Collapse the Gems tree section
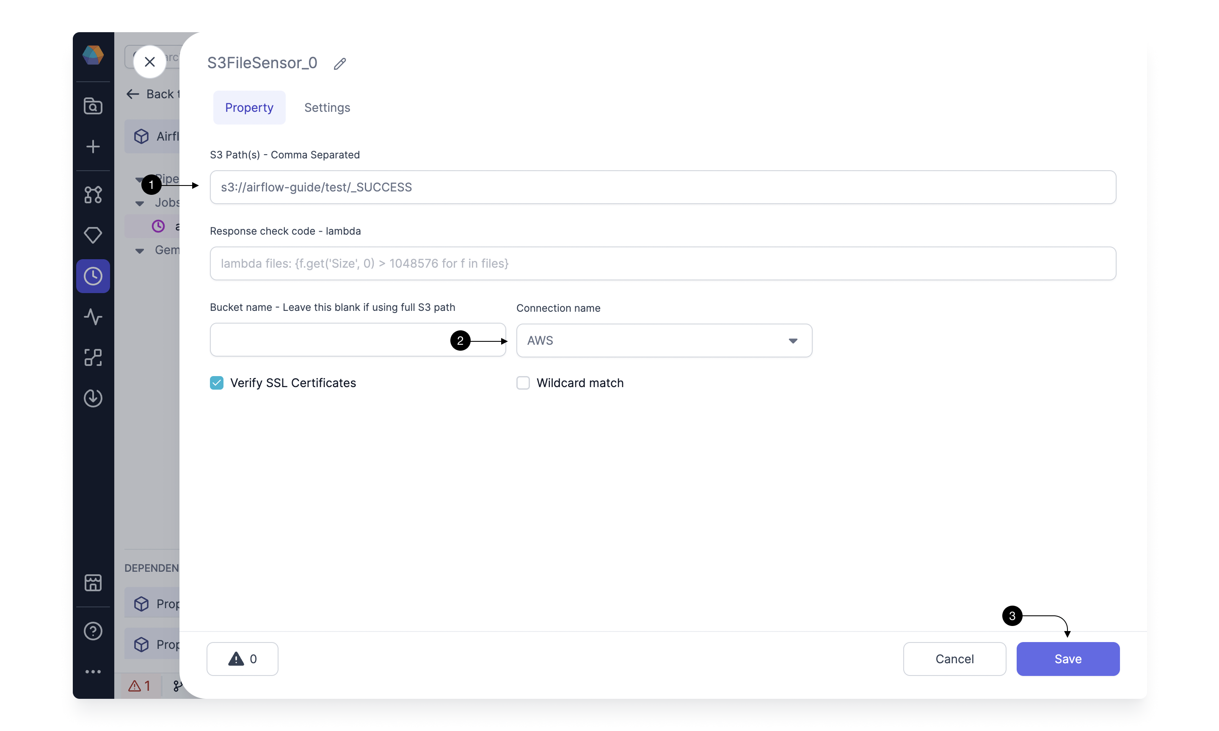 pos(140,251)
